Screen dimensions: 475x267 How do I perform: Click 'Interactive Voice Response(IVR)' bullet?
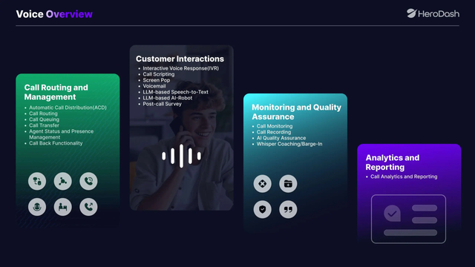181,68
